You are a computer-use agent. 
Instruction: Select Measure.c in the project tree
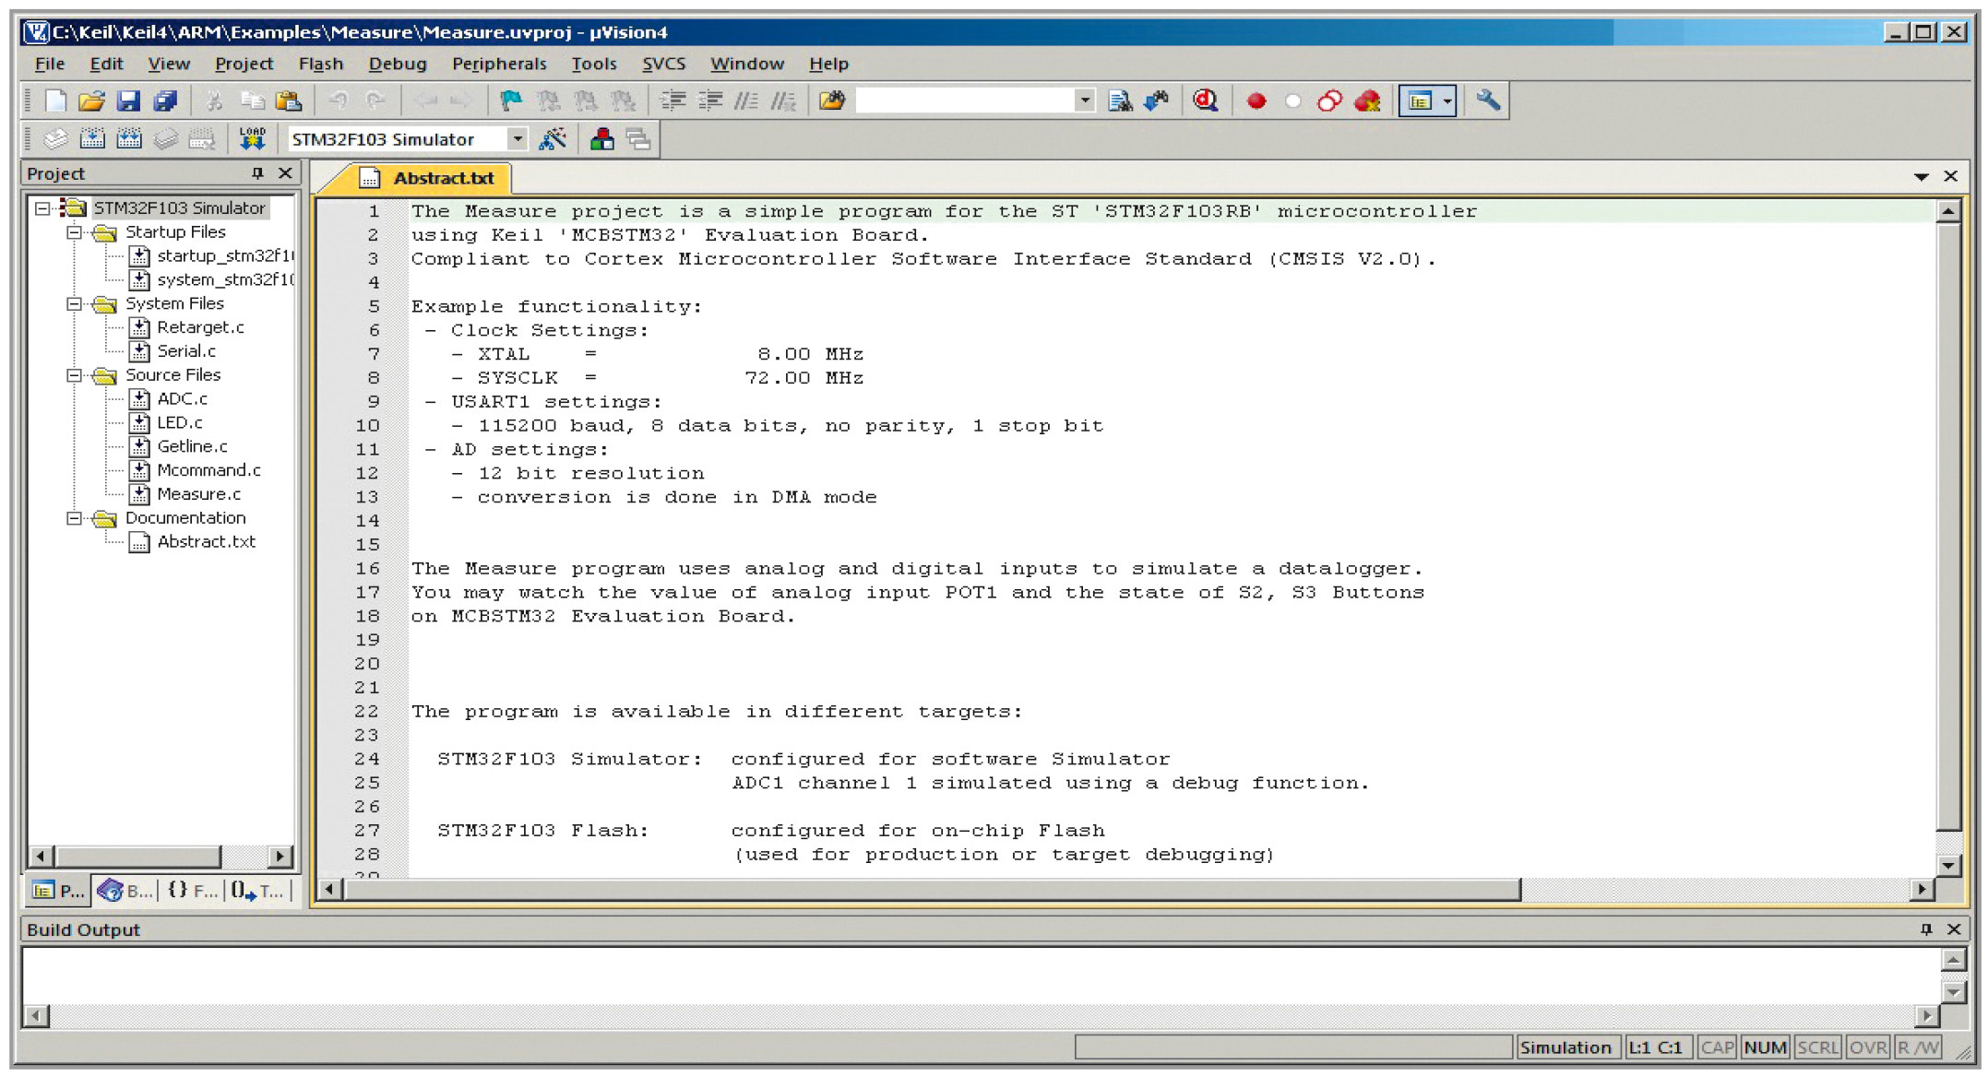pyautogui.click(x=198, y=494)
